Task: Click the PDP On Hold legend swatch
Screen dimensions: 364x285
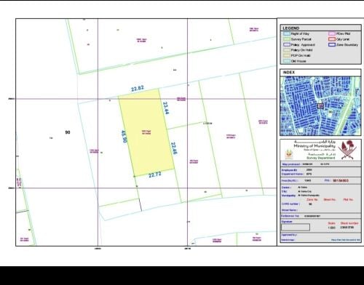Action: coord(287,56)
